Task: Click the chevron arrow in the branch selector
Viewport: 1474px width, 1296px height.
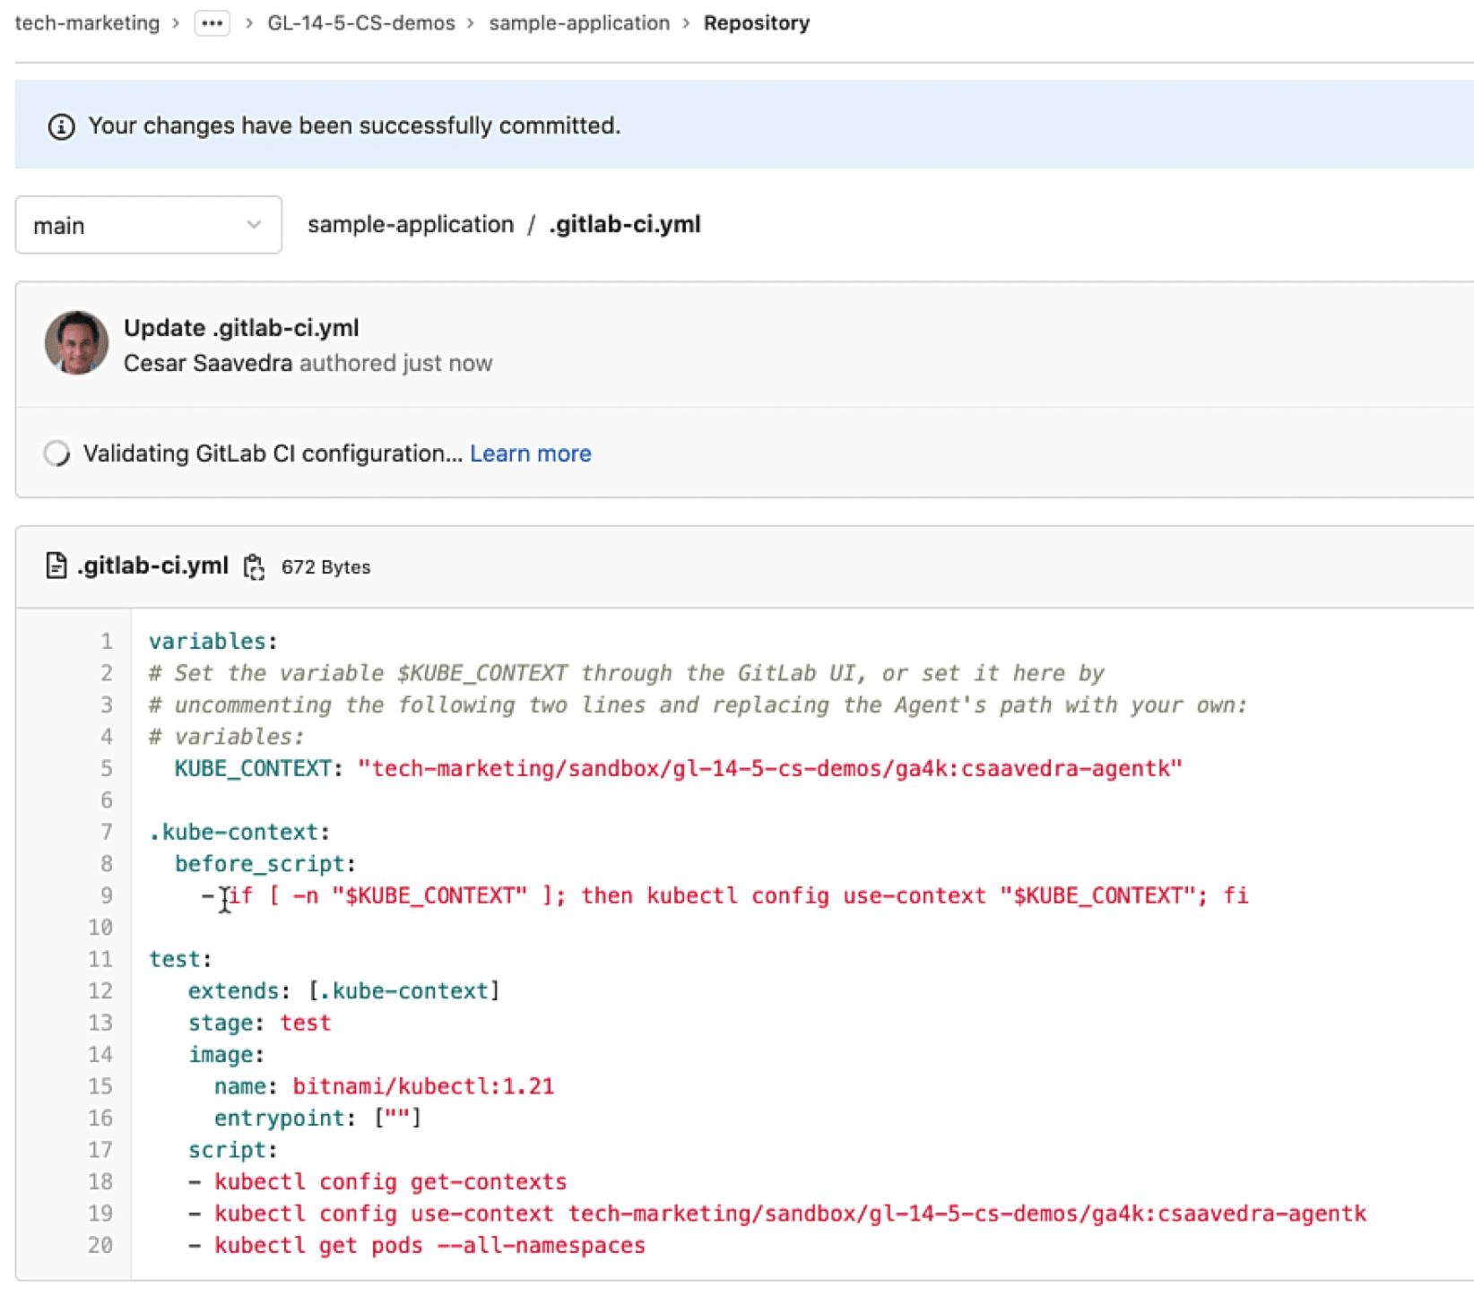Action: (x=254, y=225)
